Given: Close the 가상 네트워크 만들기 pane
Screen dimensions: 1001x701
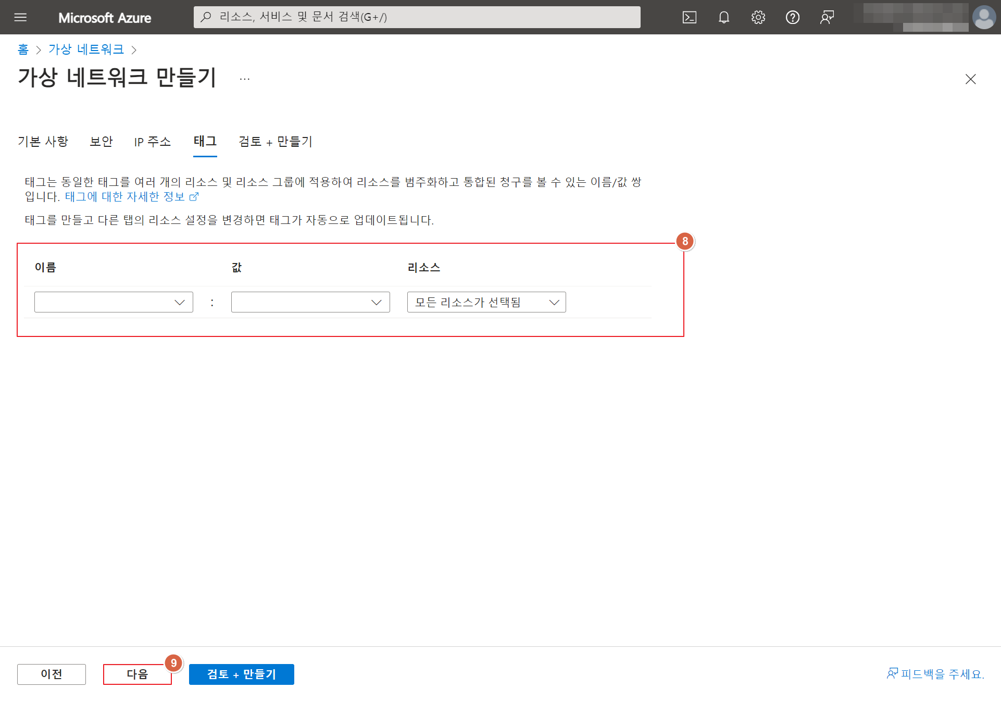Looking at the screenshot, I should 970,79.
